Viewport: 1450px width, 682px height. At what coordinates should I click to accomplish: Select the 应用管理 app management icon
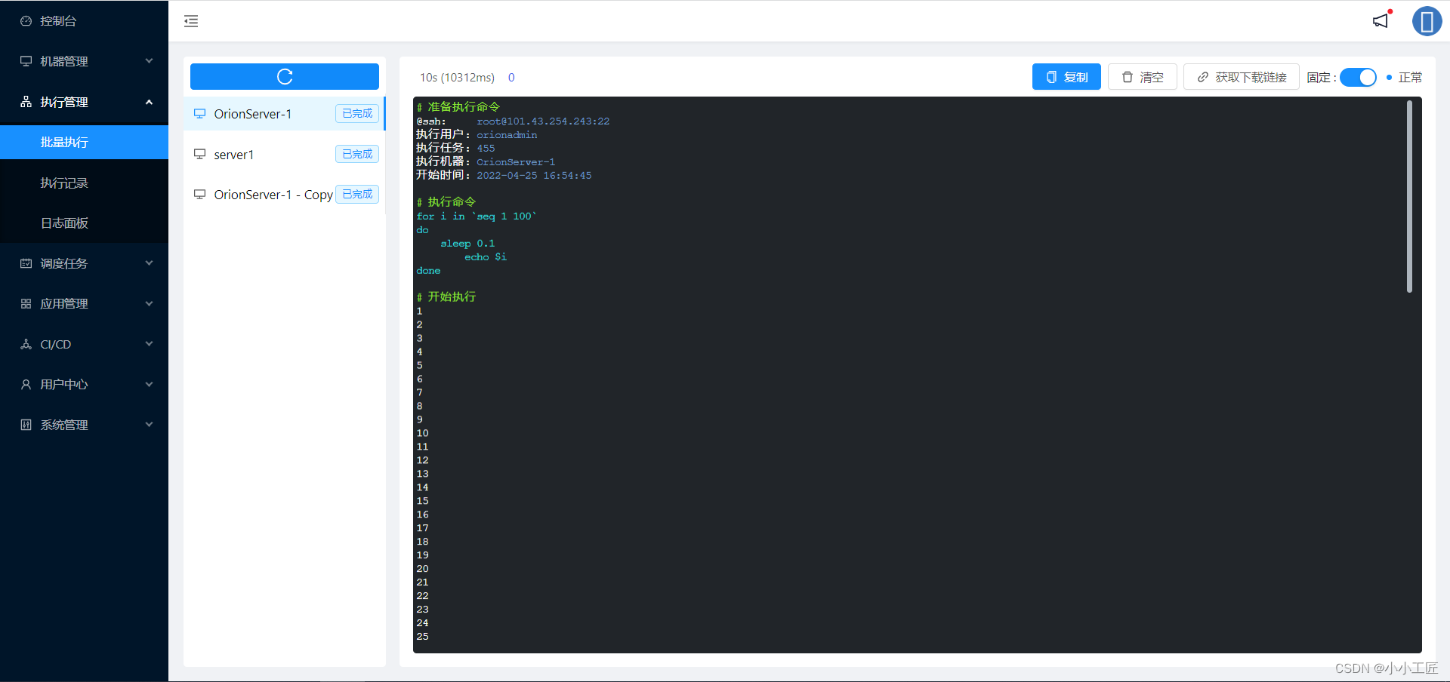click(x=25, y=303)
